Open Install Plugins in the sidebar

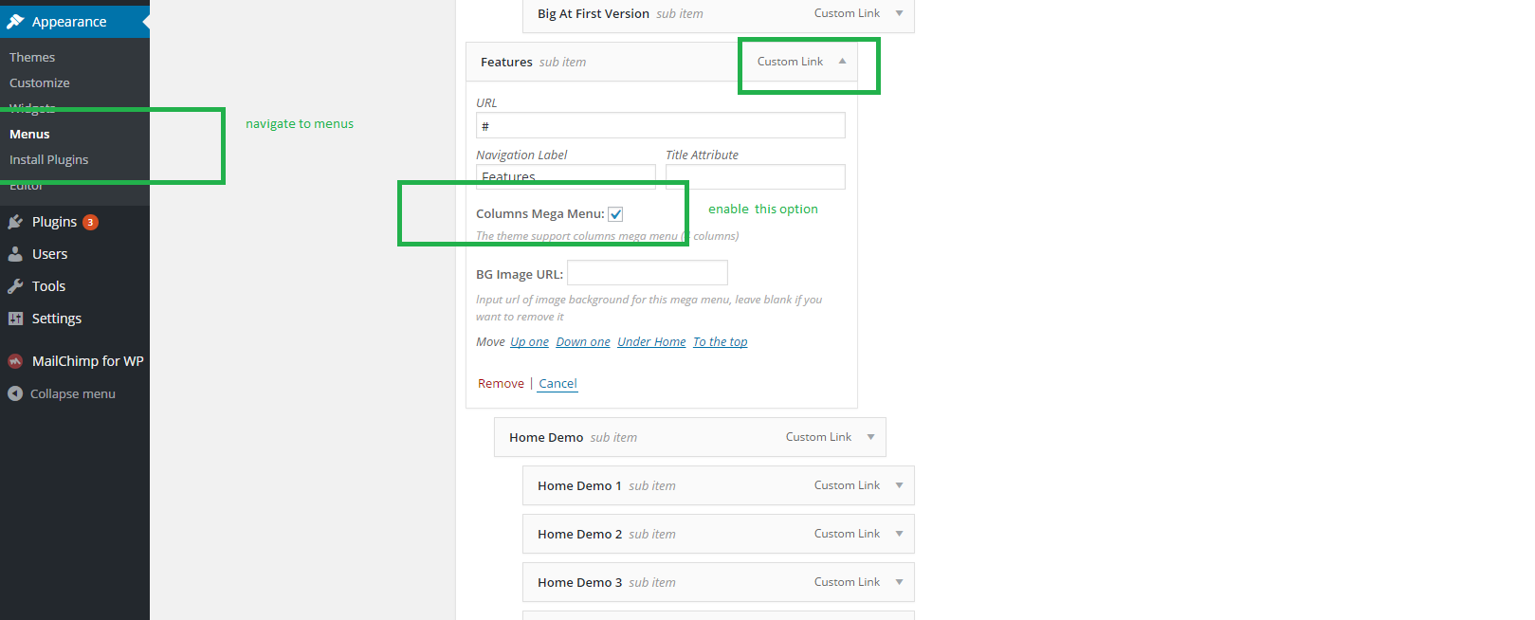click(x=48, y=159)
